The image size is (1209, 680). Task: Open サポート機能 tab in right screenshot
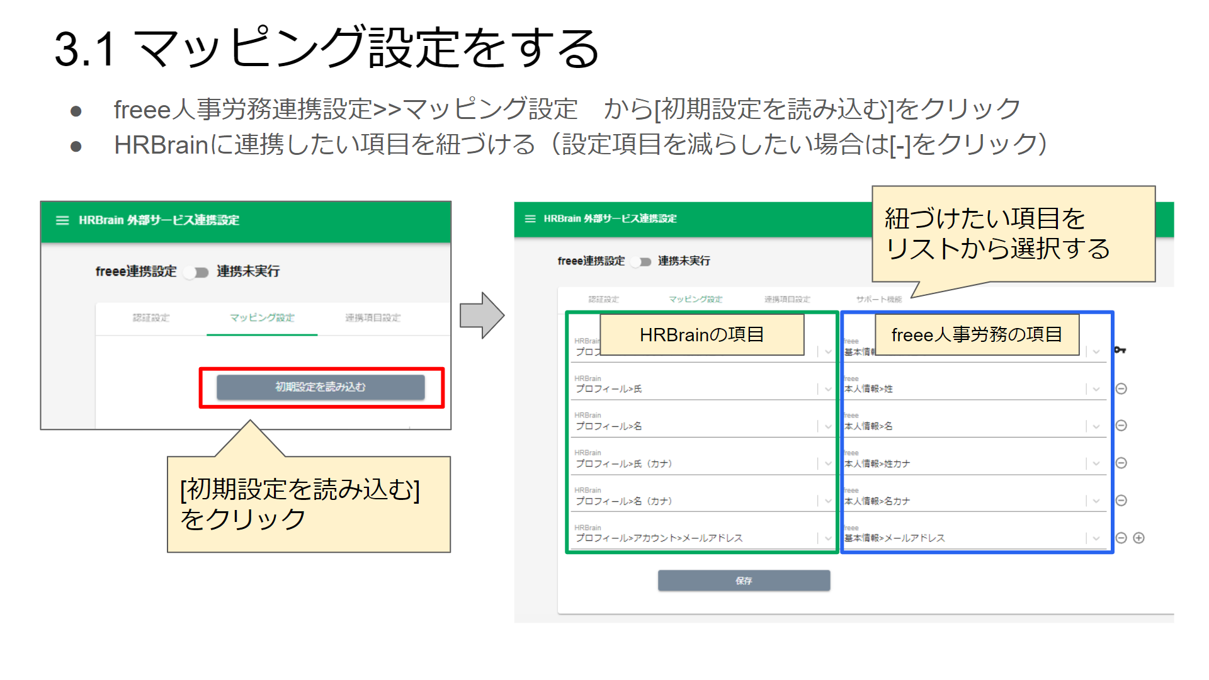click(879, 299)
